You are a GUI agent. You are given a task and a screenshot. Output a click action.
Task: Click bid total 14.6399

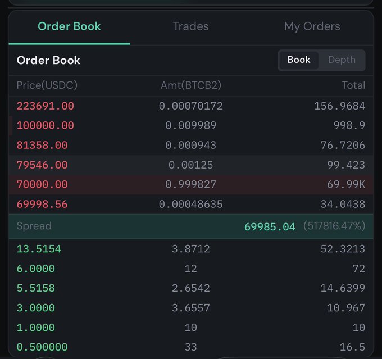pos(343,288)
